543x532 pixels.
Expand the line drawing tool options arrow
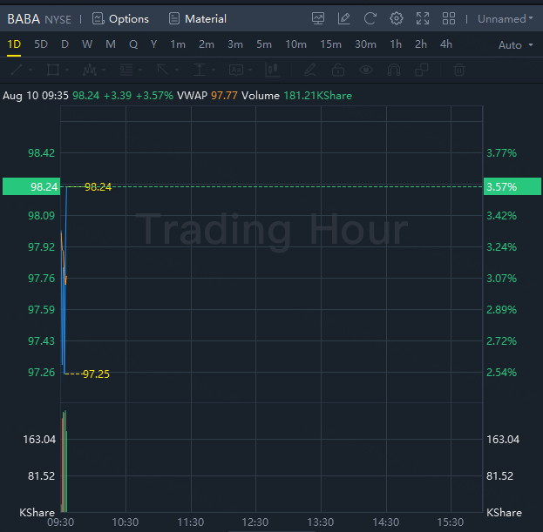pos(31,70)
